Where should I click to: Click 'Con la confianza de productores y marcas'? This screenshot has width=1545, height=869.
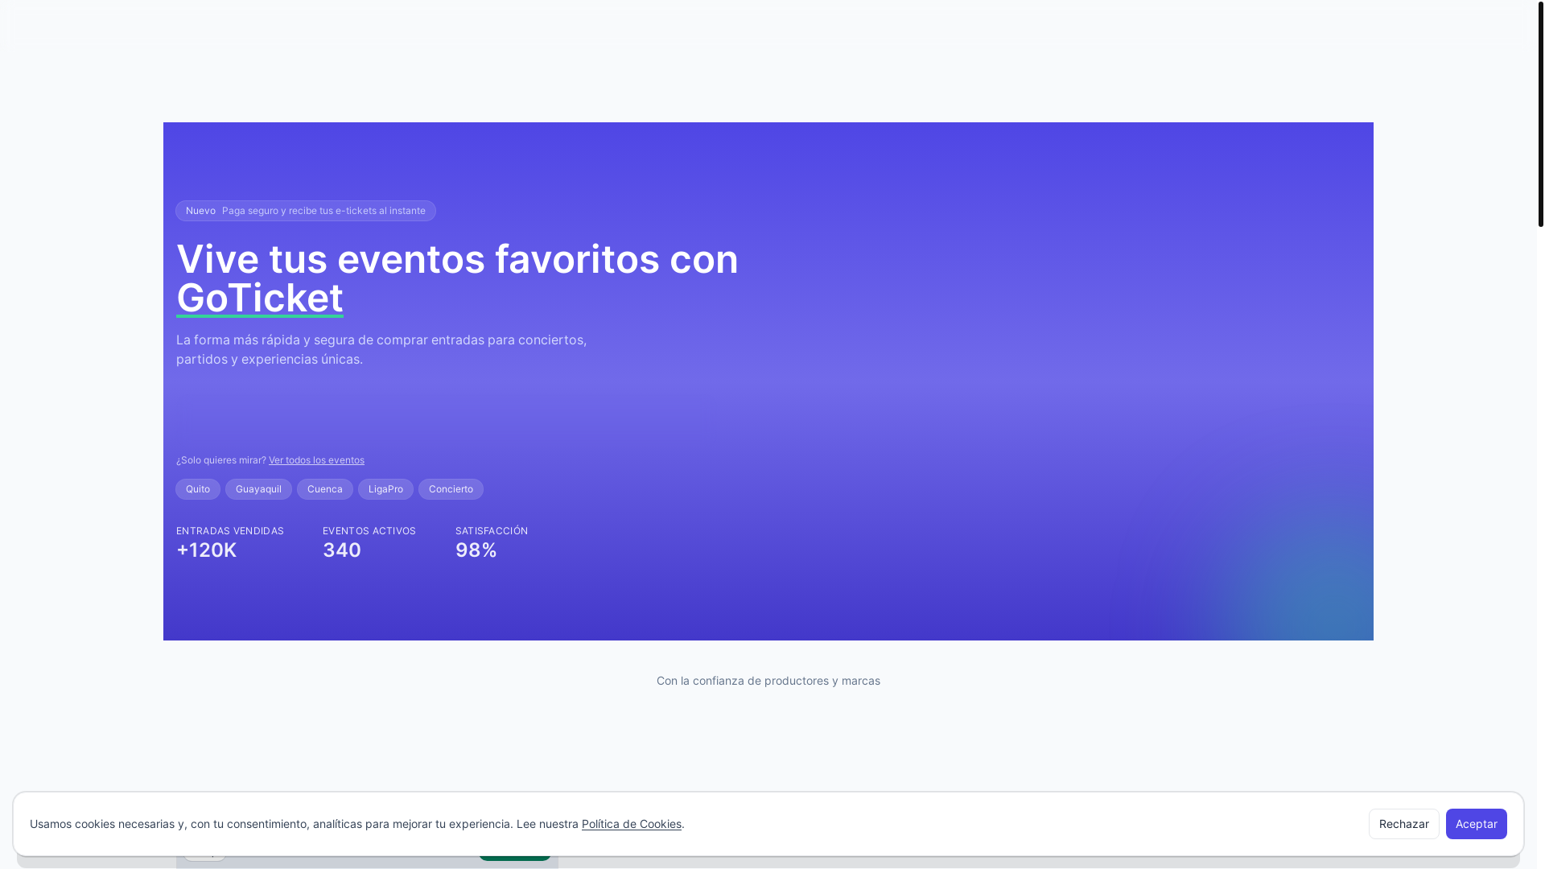pos(768,681)
